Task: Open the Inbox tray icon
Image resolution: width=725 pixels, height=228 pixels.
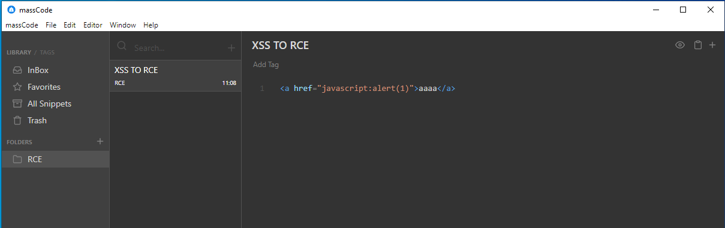Action: [17, 70]
